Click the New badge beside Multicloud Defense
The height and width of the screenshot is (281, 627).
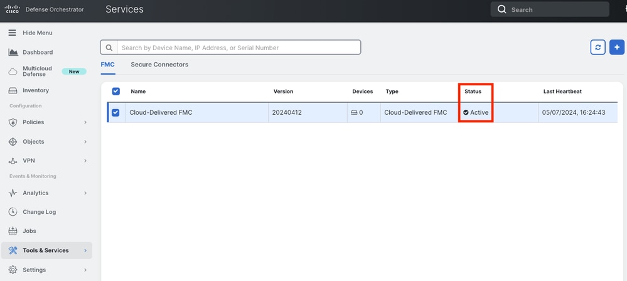[x=74, y=72]
